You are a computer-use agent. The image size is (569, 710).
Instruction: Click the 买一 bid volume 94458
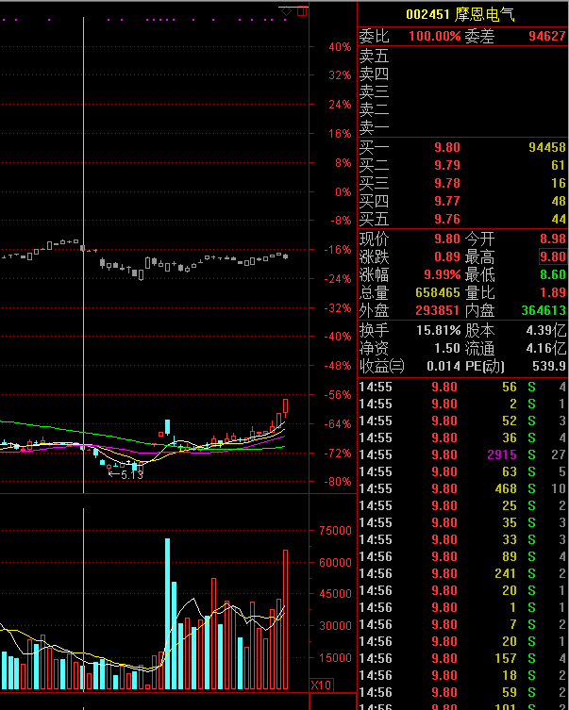click(x=547, y=148)
